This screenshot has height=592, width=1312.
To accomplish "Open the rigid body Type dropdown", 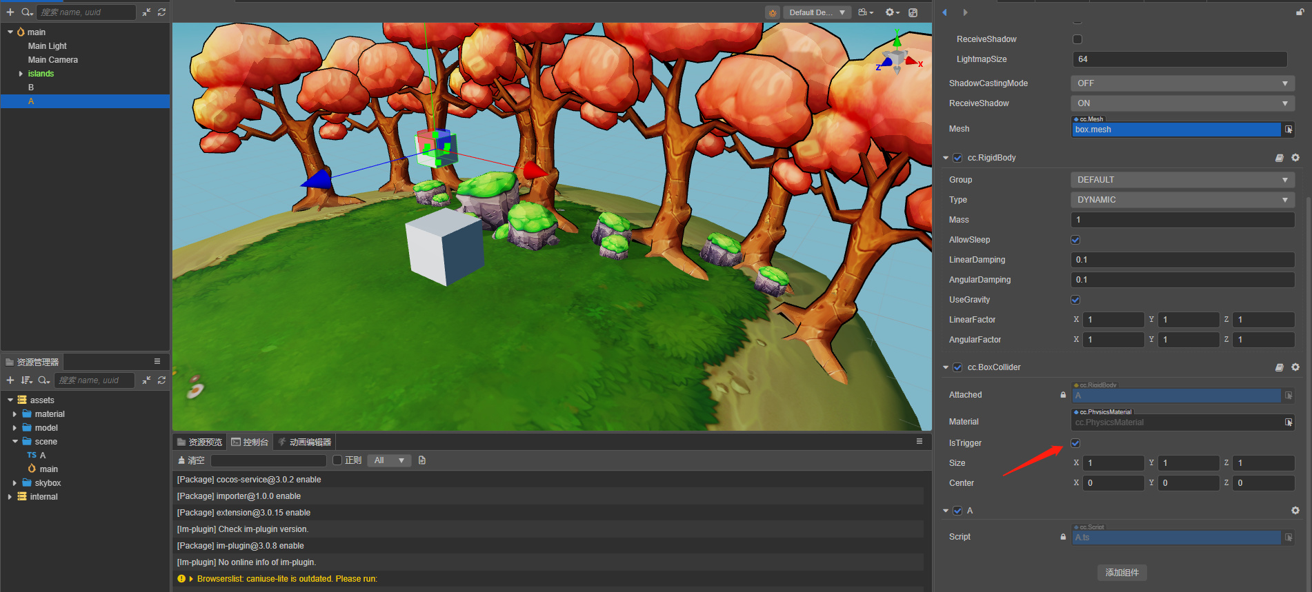I will [1182, 200].
